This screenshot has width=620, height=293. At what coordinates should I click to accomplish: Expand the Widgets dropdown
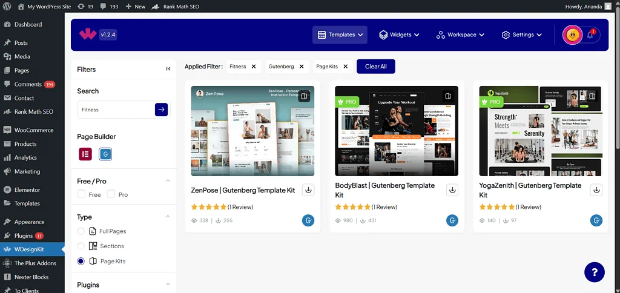pos(399,35)
